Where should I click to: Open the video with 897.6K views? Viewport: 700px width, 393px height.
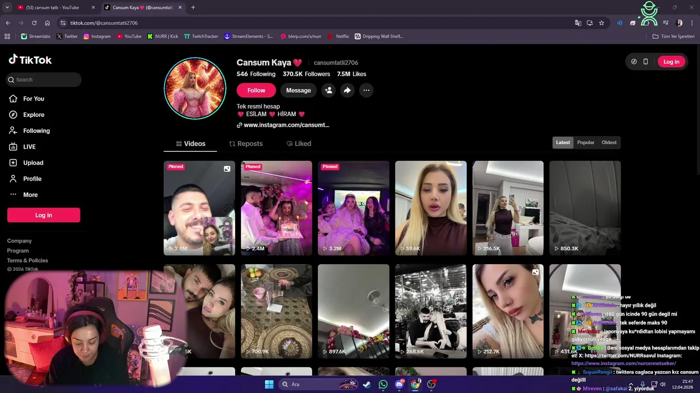[353, 311]
